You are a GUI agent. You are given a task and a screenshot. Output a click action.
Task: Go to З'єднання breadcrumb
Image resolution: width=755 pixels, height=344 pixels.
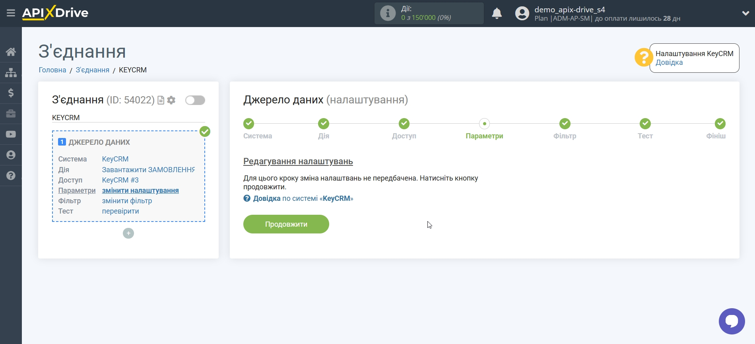click(93, 70)
